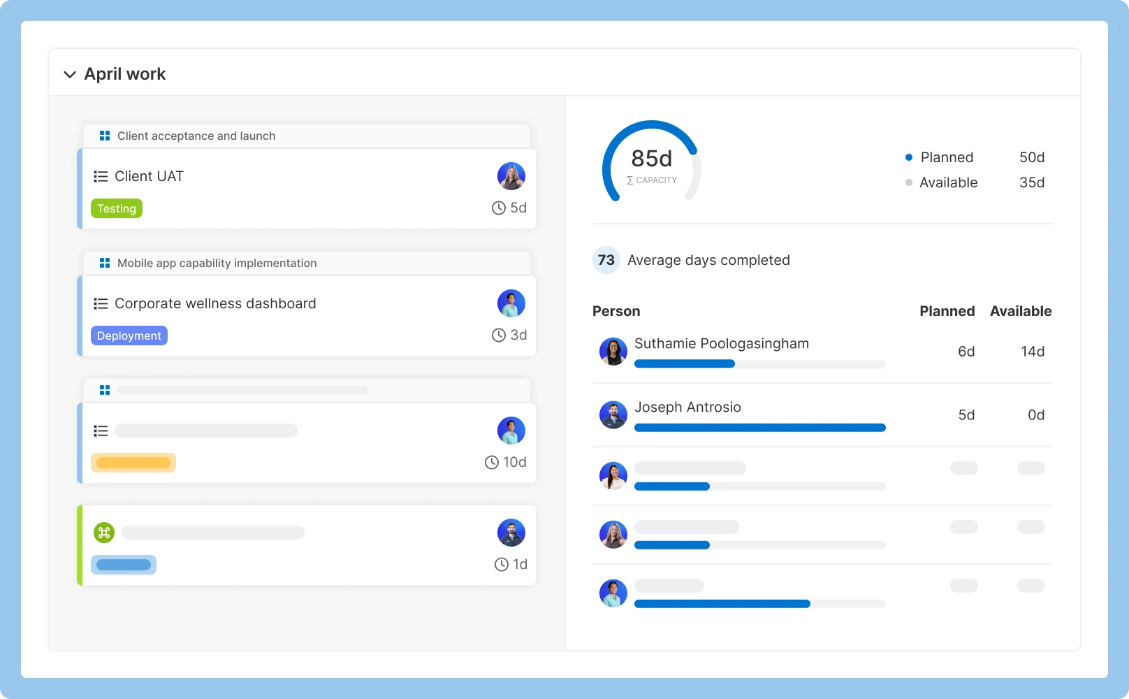Image resolution: width=1129 pixels, height=699 pixels.
Task: Click the clock icon beside 10d estimate
Action: (x=492, y=463)
